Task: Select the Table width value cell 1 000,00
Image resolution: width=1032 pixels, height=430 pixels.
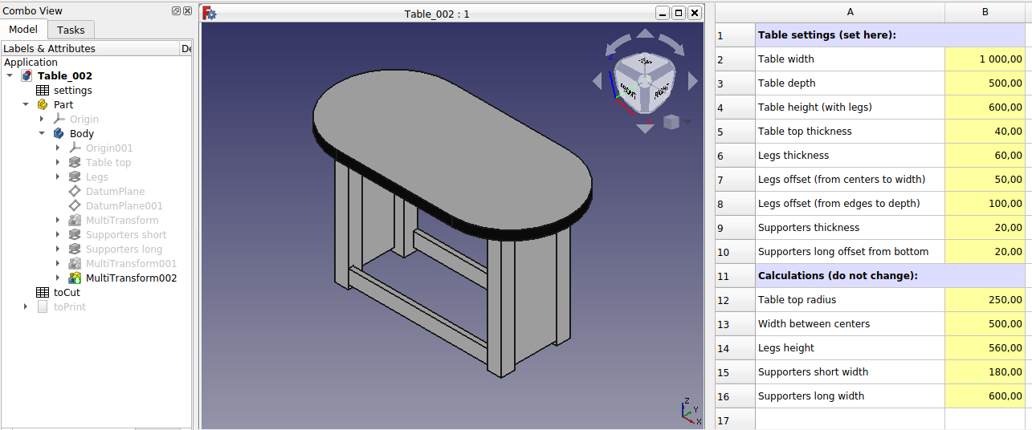Action: click(985, 59)
